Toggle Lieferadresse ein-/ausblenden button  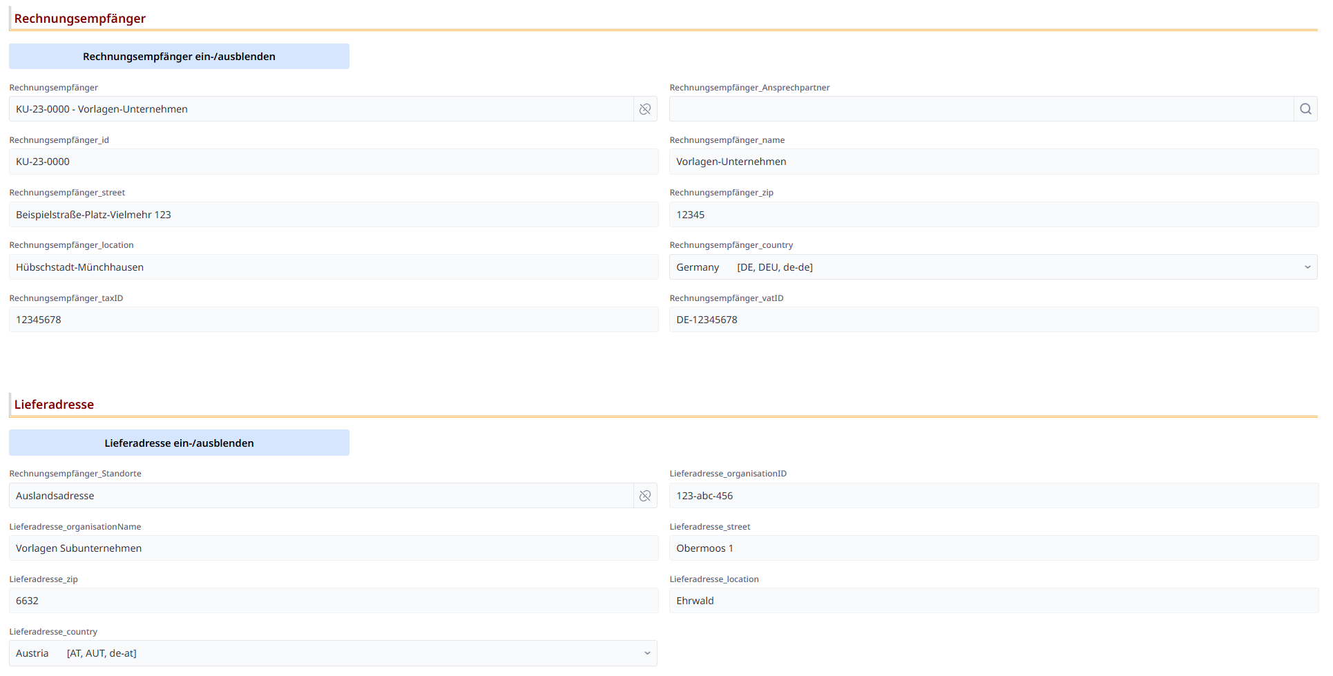(x=179, y=443)
